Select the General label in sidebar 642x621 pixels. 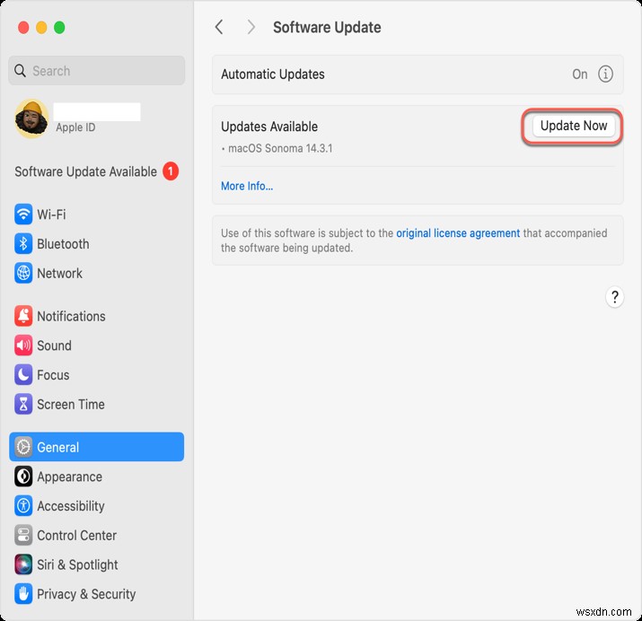(x=57, y=447)
